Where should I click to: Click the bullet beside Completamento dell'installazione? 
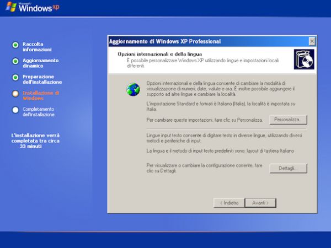coord(15,111)
